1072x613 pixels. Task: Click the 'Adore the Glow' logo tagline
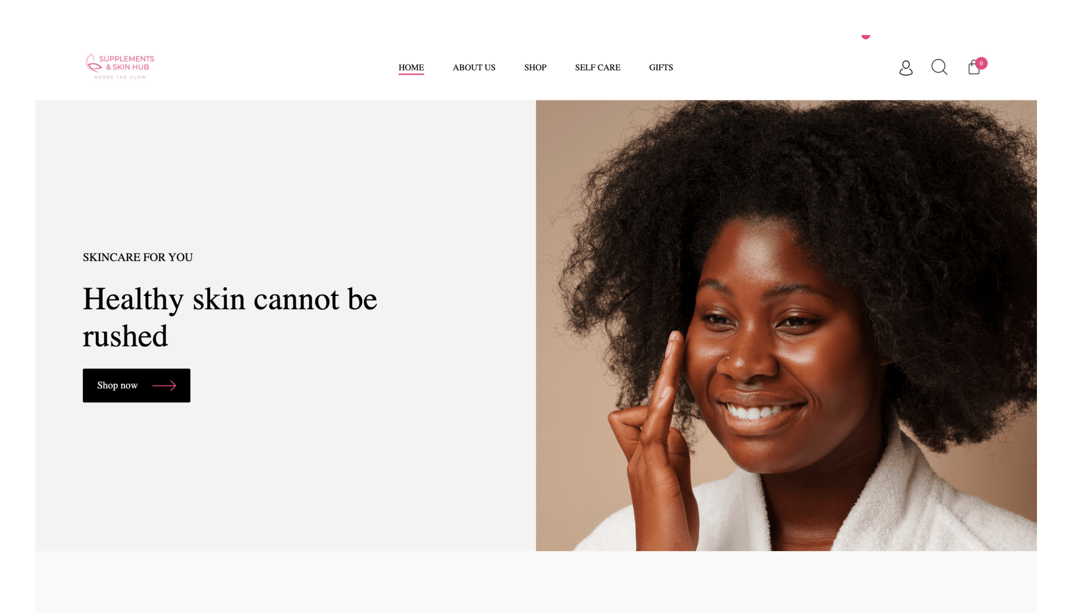tap(120, 77)
